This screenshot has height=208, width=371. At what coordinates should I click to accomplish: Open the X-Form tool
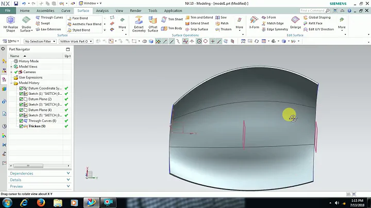point(254,23)
